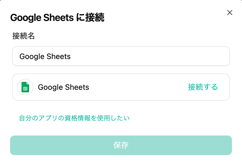Dismiss dialog using the X icon
Image resolution: width=242 pixels, height=166 pixels.
pyautogui.click(x=230, y=13)
